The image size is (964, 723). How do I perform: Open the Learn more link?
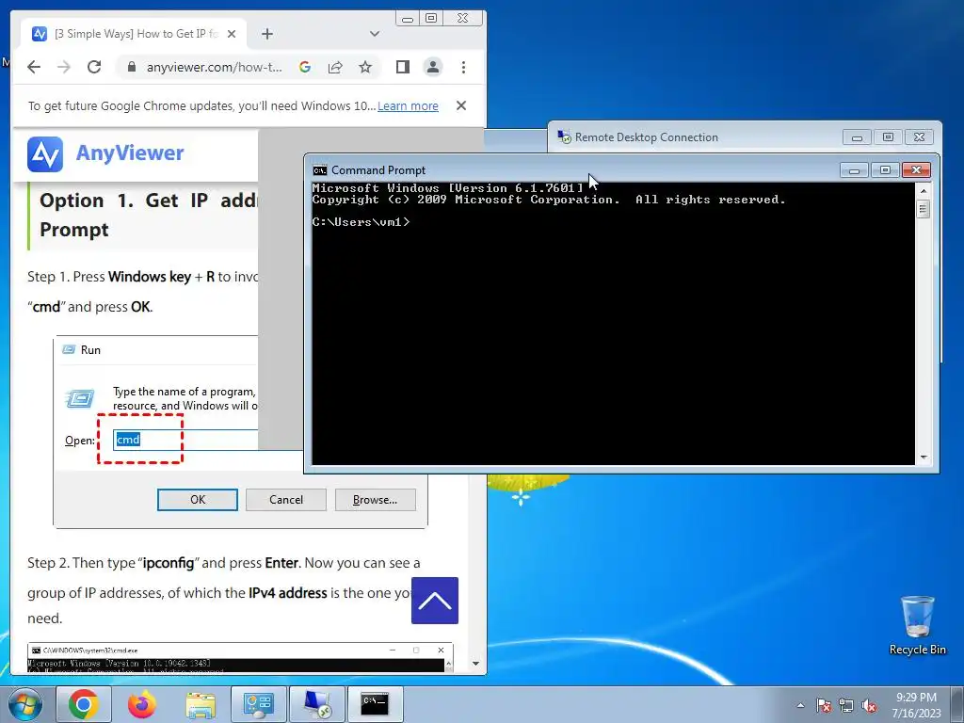coord(408,105)
